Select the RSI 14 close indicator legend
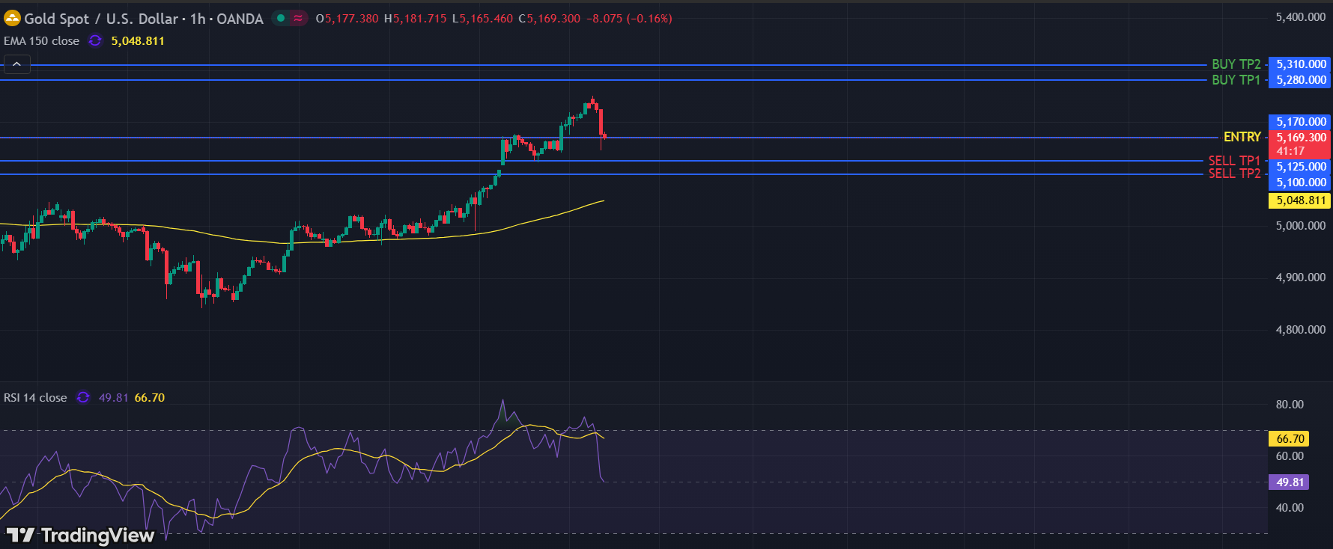Screen dimensions: 1333x549 coord(35,398)
